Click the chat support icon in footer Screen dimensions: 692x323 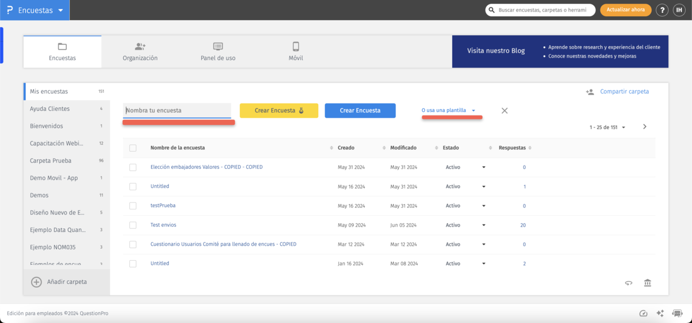click(677, 313)
